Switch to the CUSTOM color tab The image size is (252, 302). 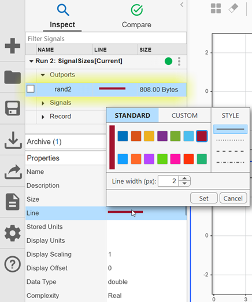point(184,115)
